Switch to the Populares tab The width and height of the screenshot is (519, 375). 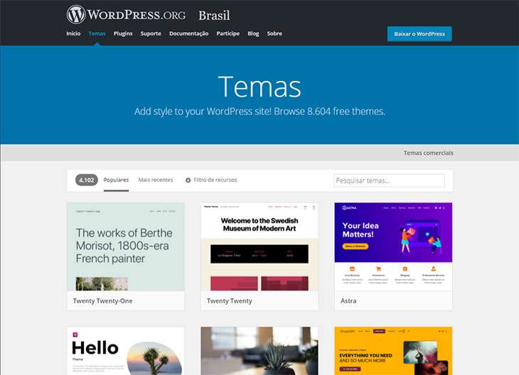116,180
